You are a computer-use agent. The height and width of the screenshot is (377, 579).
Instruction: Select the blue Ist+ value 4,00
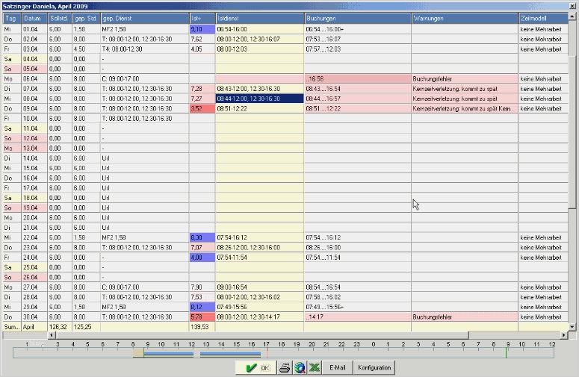(202, 258)
